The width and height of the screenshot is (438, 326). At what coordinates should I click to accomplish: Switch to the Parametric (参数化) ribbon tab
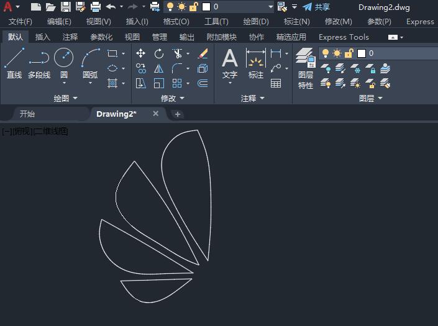pyautogui.click(x=101, y=37)
